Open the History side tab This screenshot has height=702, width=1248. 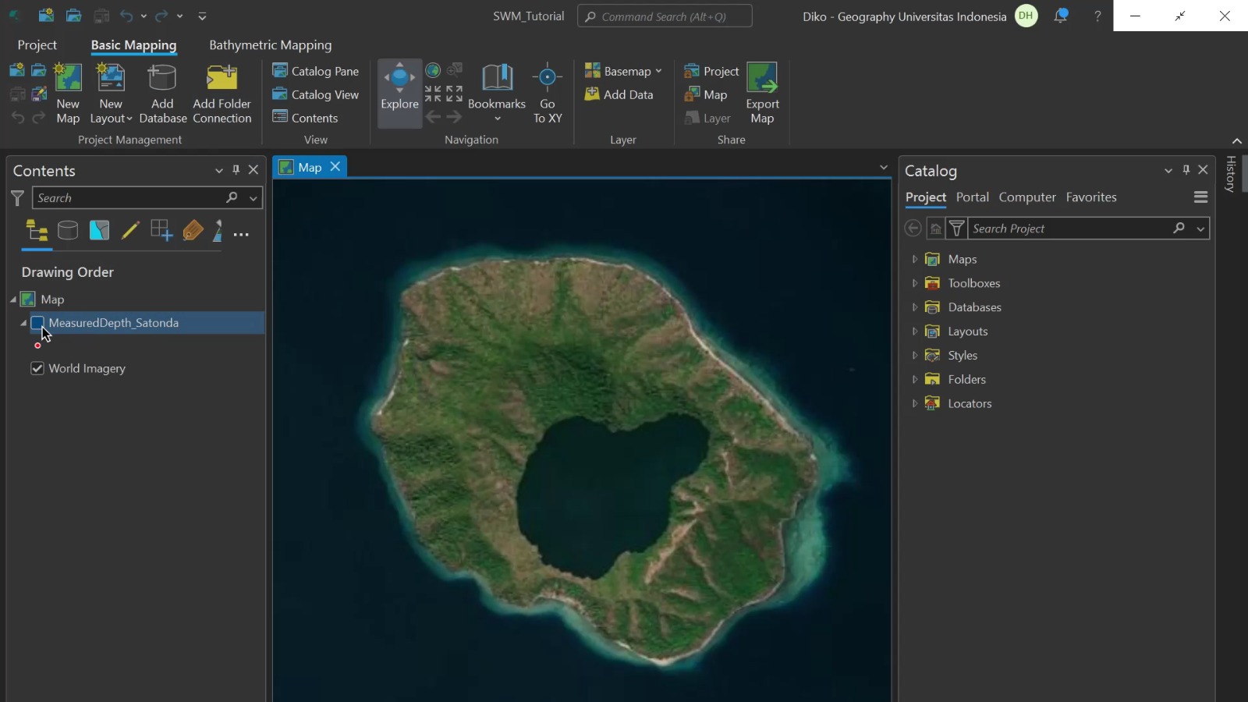pyautogui.click(x=1230, y=174)
